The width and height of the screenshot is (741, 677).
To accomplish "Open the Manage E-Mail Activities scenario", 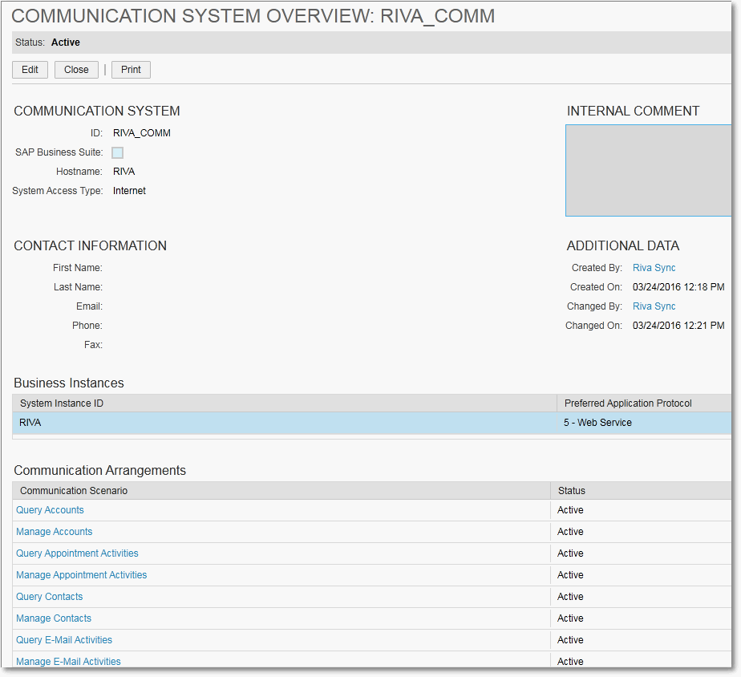I will (x=68, y=661).
